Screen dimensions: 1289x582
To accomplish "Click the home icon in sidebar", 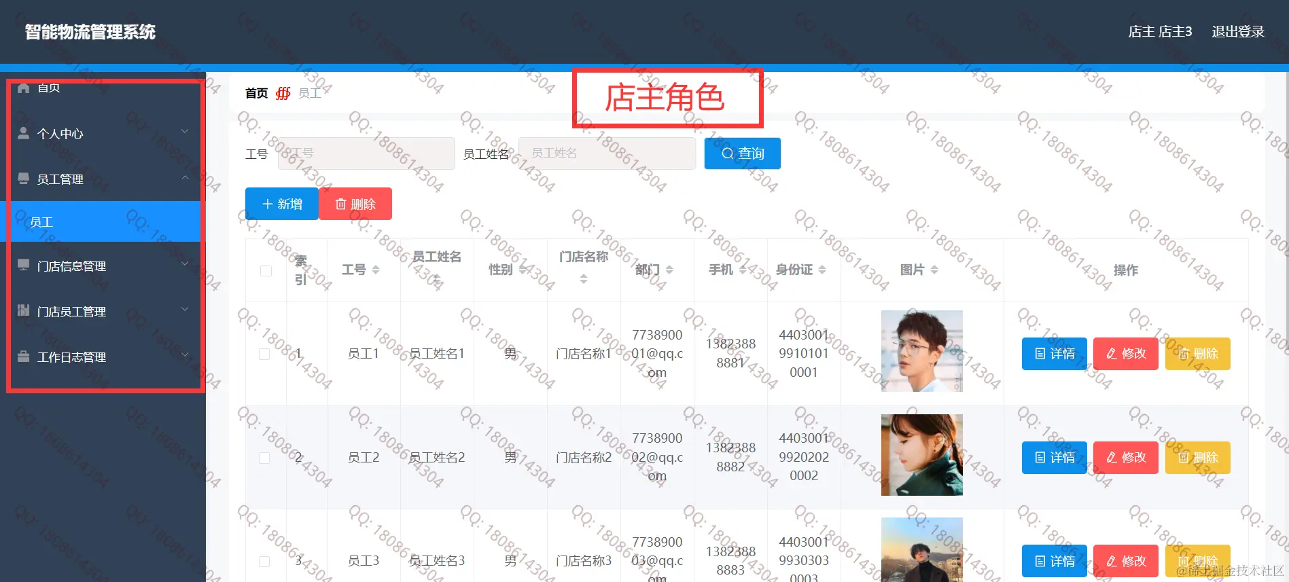I will (x=24, y=88).
